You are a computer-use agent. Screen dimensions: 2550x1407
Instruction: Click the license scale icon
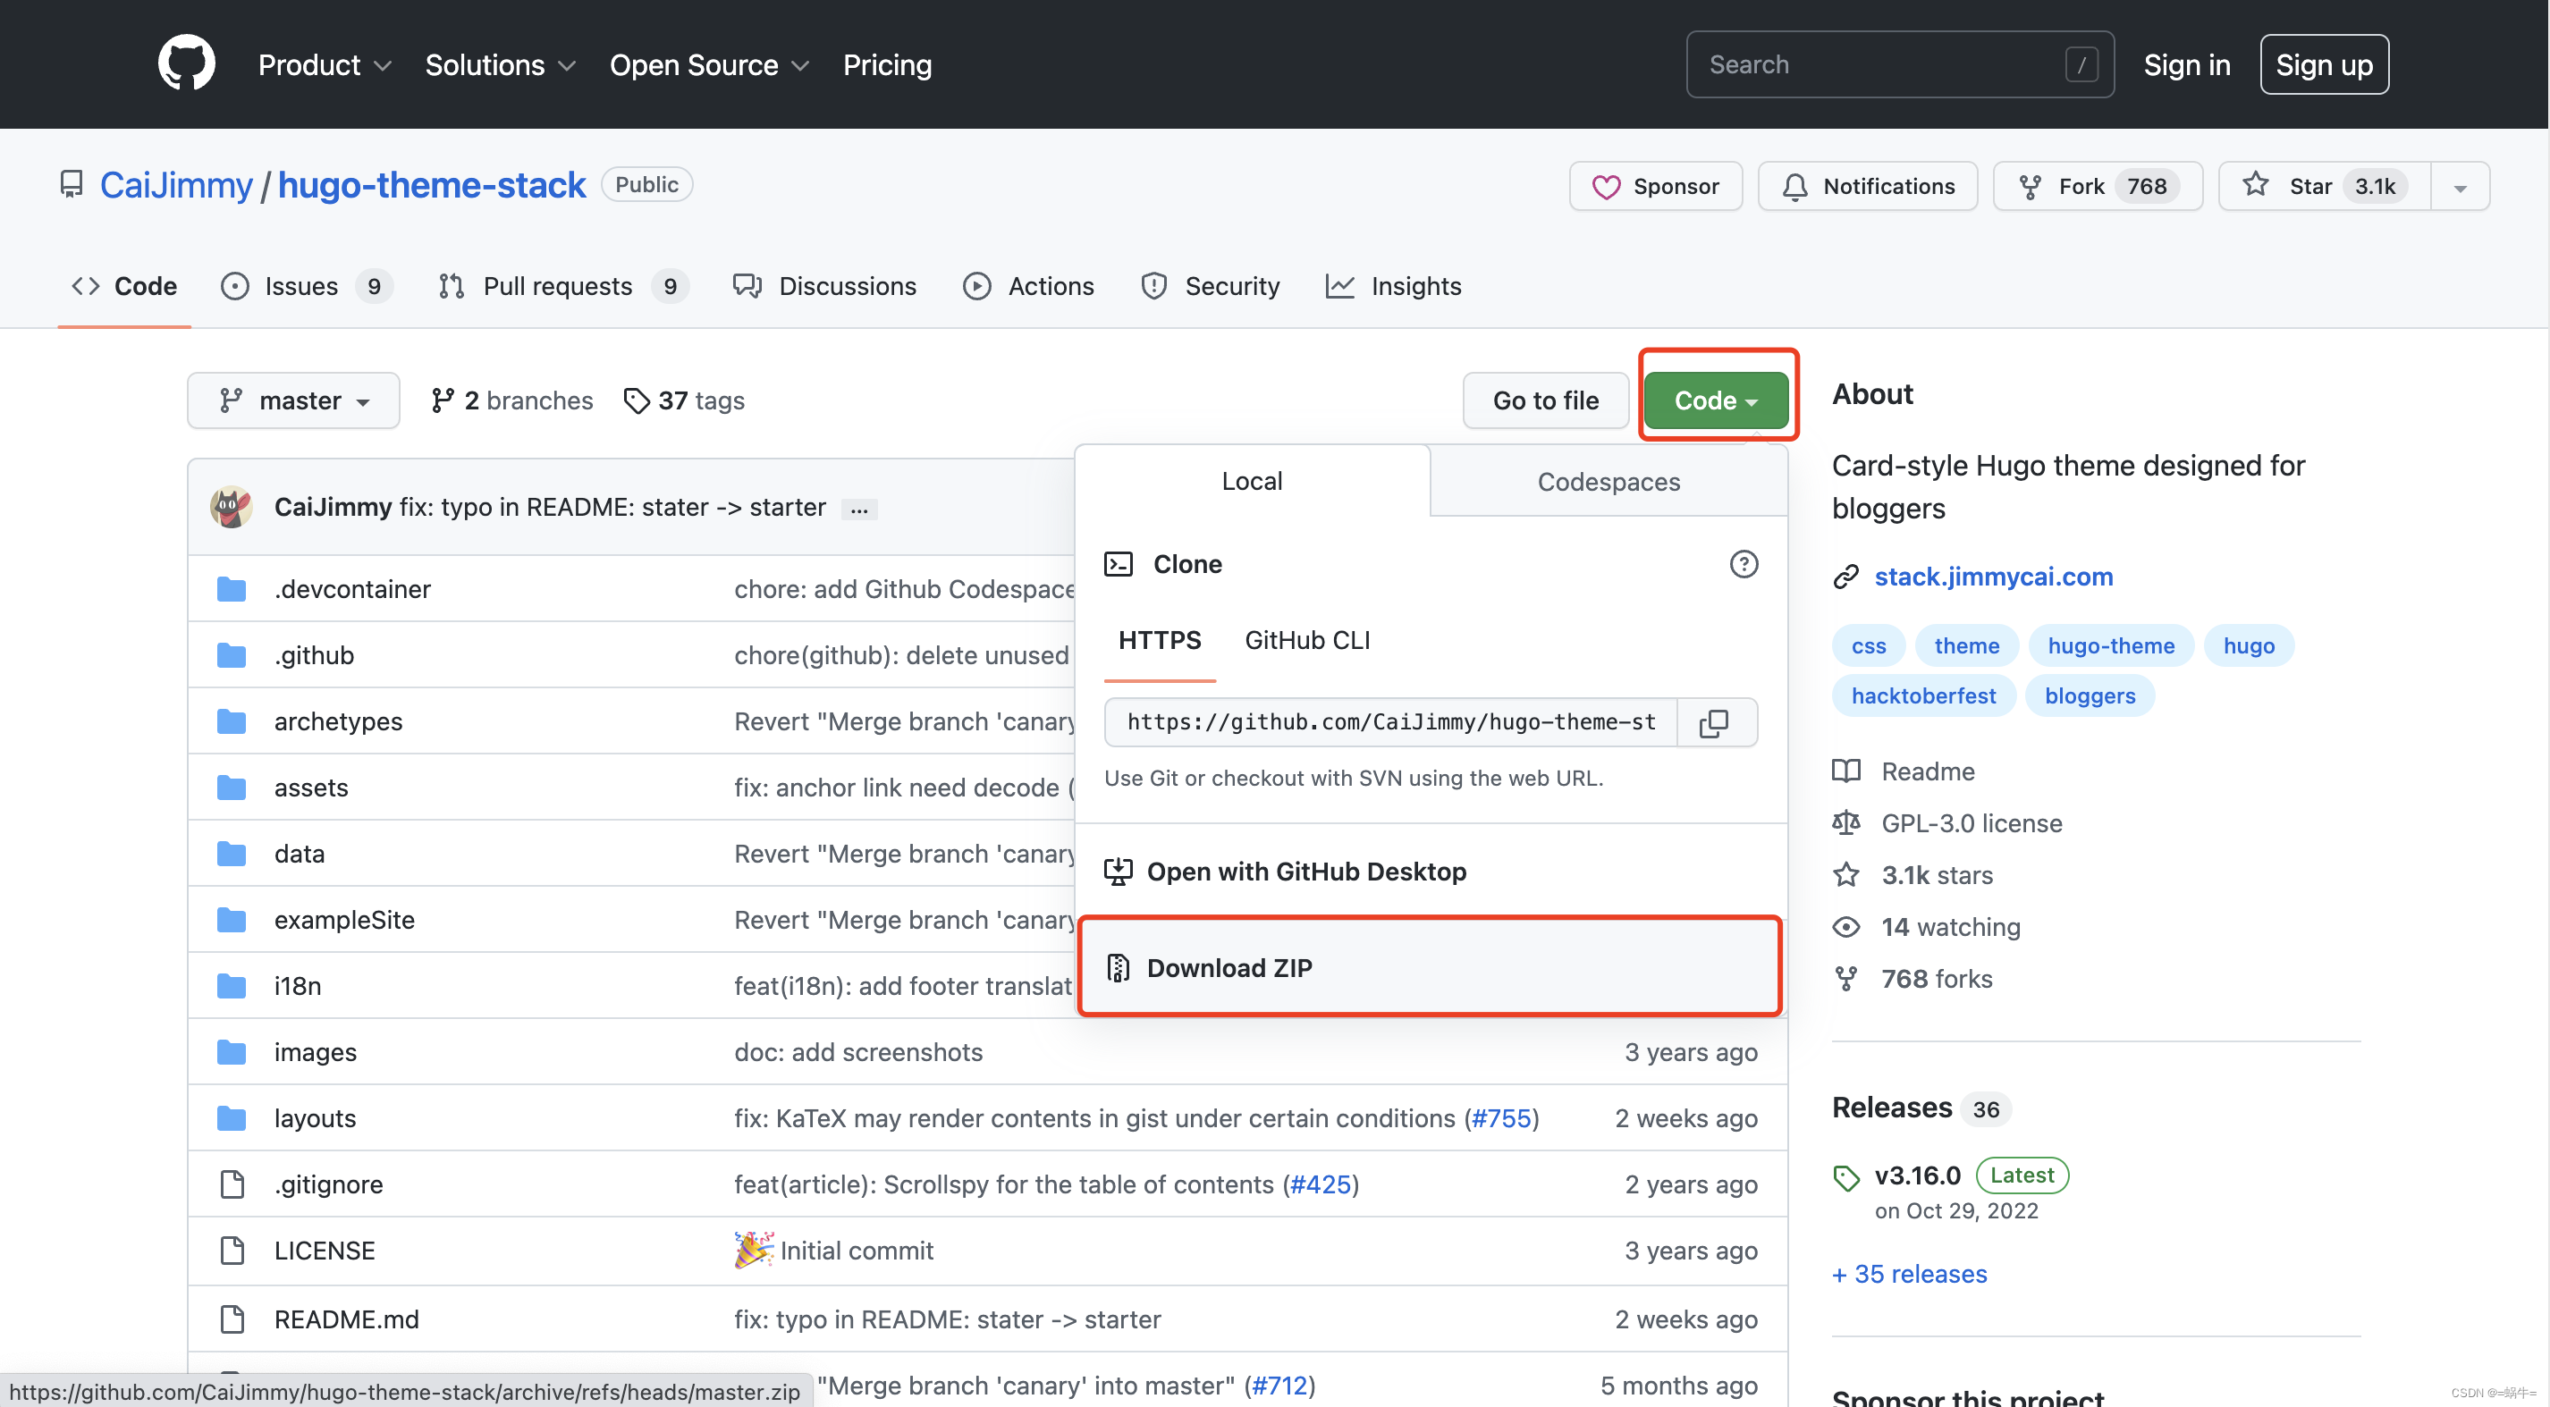[1846, 823]
